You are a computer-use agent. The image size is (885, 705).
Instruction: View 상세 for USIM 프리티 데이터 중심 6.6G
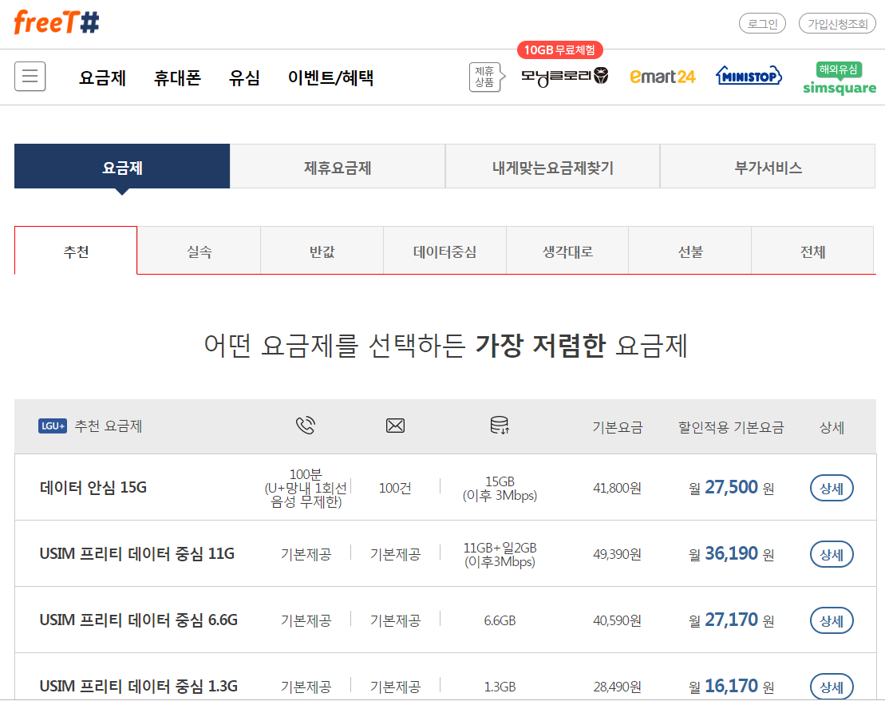click(x=832, y=620)
